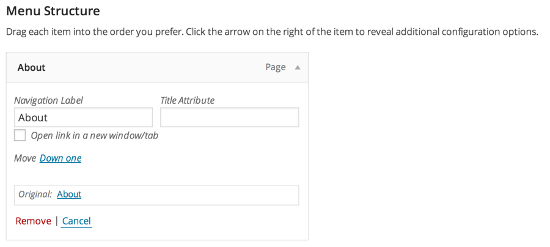Click the Navigation Label input field

pyautogui.click(x=83, y=118)
